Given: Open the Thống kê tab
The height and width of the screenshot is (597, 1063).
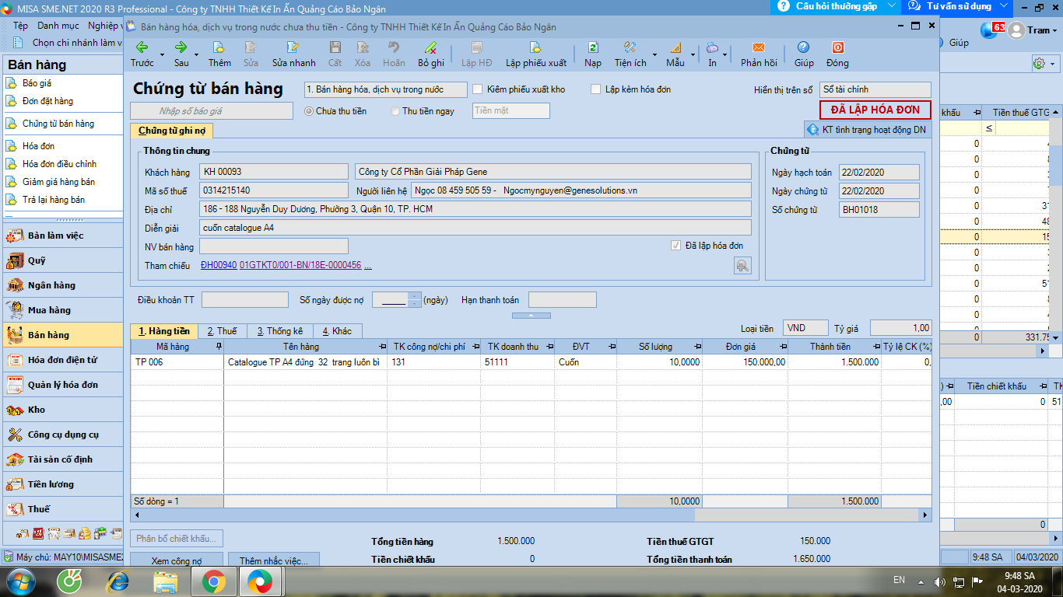Looking at the screenshot, I should [x=279, y=331].
